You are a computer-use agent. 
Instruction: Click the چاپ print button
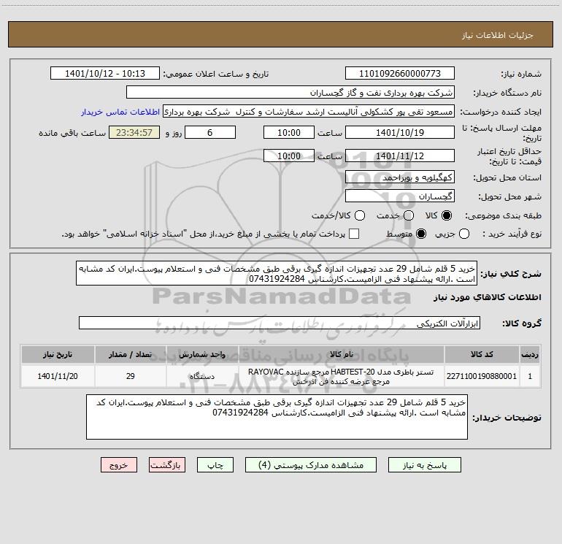pos(215,465)
